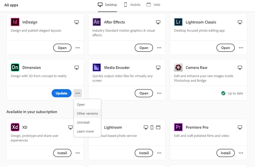Open InDesign with its Open button
The image size is (255, 167).
[62, 48]
